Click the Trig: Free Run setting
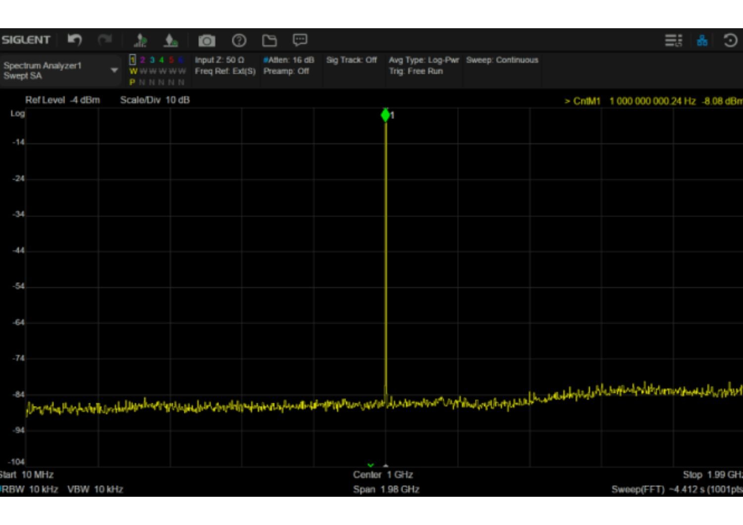Viewport: 743px width, 525px height. [x=416, y=71]
